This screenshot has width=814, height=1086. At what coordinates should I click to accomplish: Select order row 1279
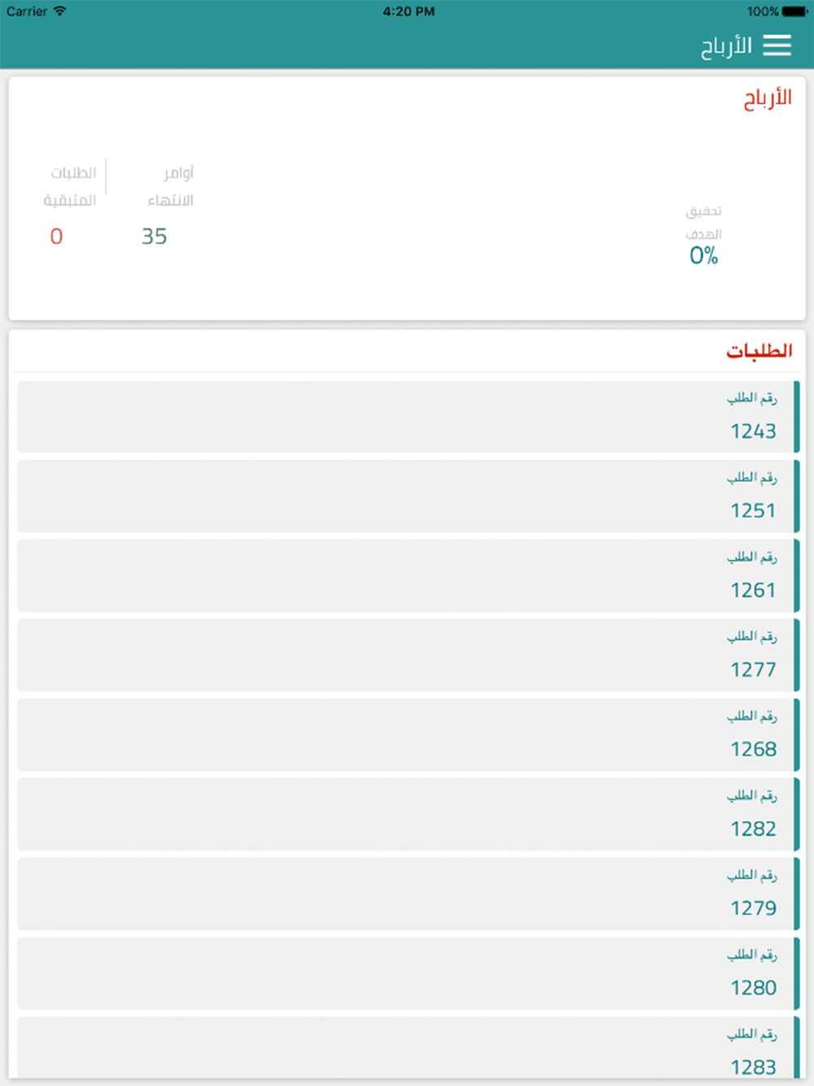click(x=409, y=894)
